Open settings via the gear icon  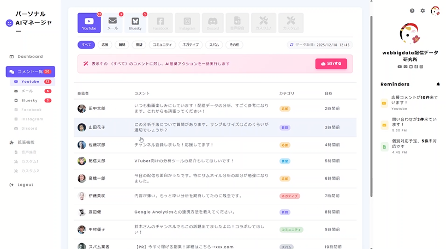[x=423, y=11]
